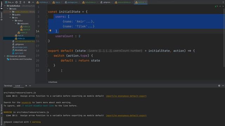
Task: Open the keywords link in terminal
Action: coord(26,103)
